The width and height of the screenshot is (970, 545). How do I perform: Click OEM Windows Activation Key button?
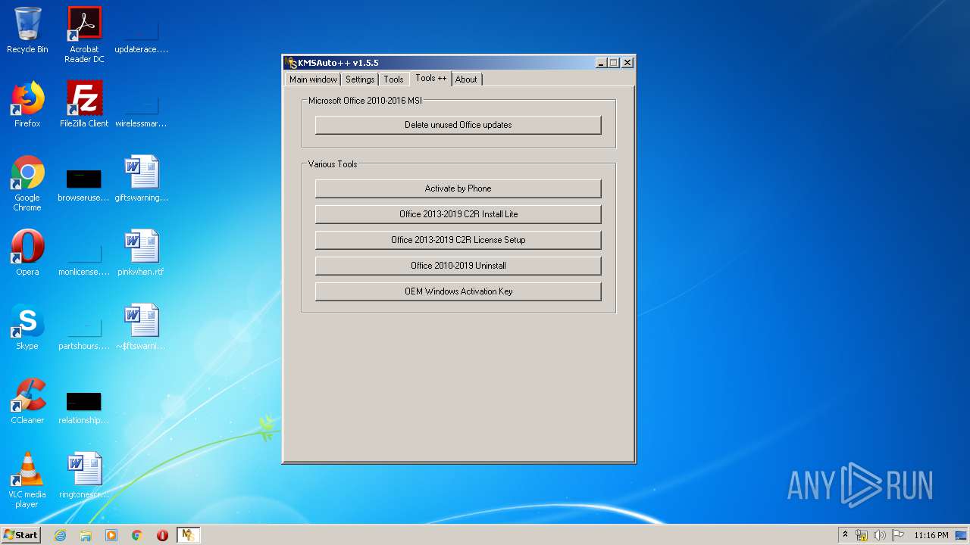[x=458, y=291]
